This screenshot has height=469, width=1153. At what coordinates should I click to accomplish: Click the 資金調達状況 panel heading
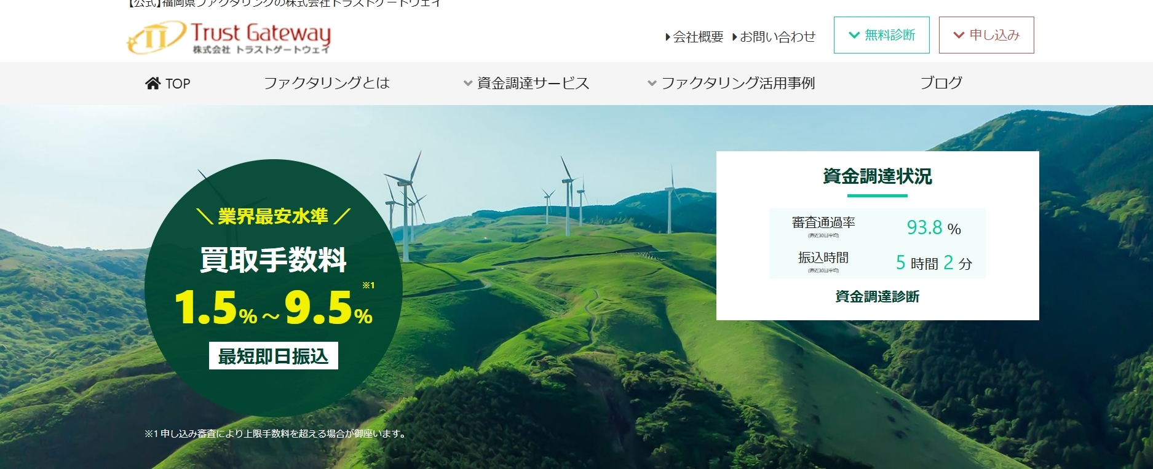[x=877, y=176]
